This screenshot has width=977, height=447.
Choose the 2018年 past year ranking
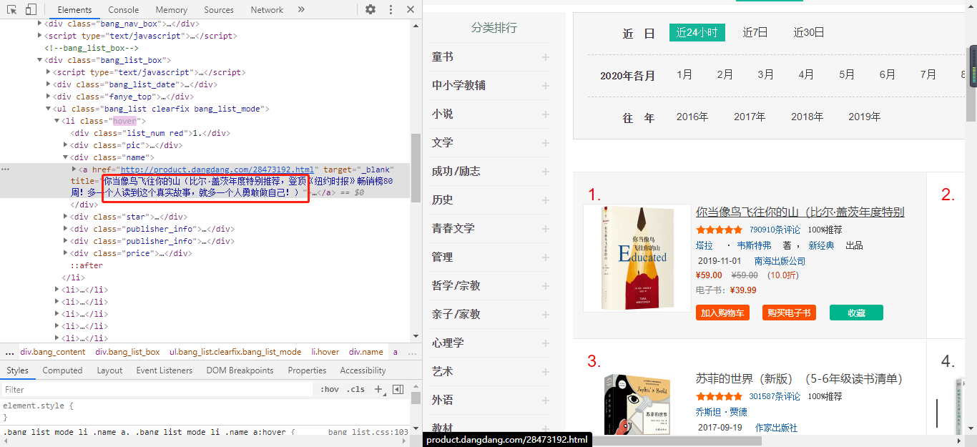pyautogui.click(x=807, y=117)
